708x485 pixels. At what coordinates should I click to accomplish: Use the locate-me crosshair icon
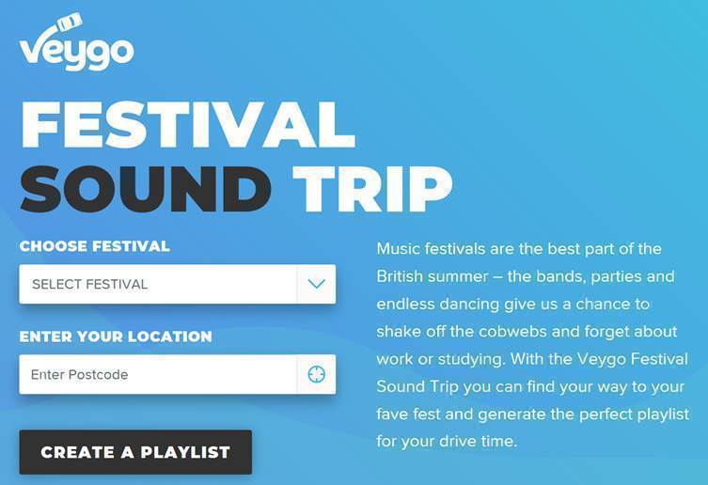(x=316, y=374)
